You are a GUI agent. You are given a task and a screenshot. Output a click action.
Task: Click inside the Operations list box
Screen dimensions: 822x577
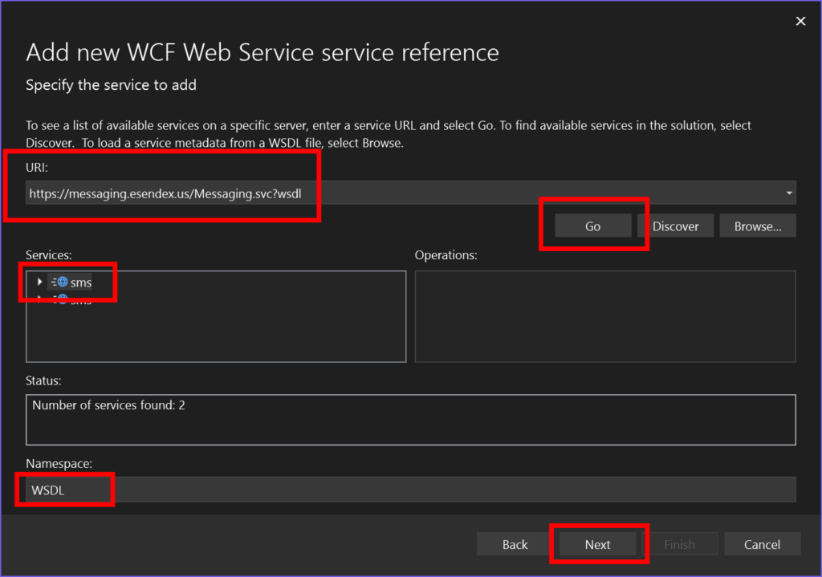point(604,316)
